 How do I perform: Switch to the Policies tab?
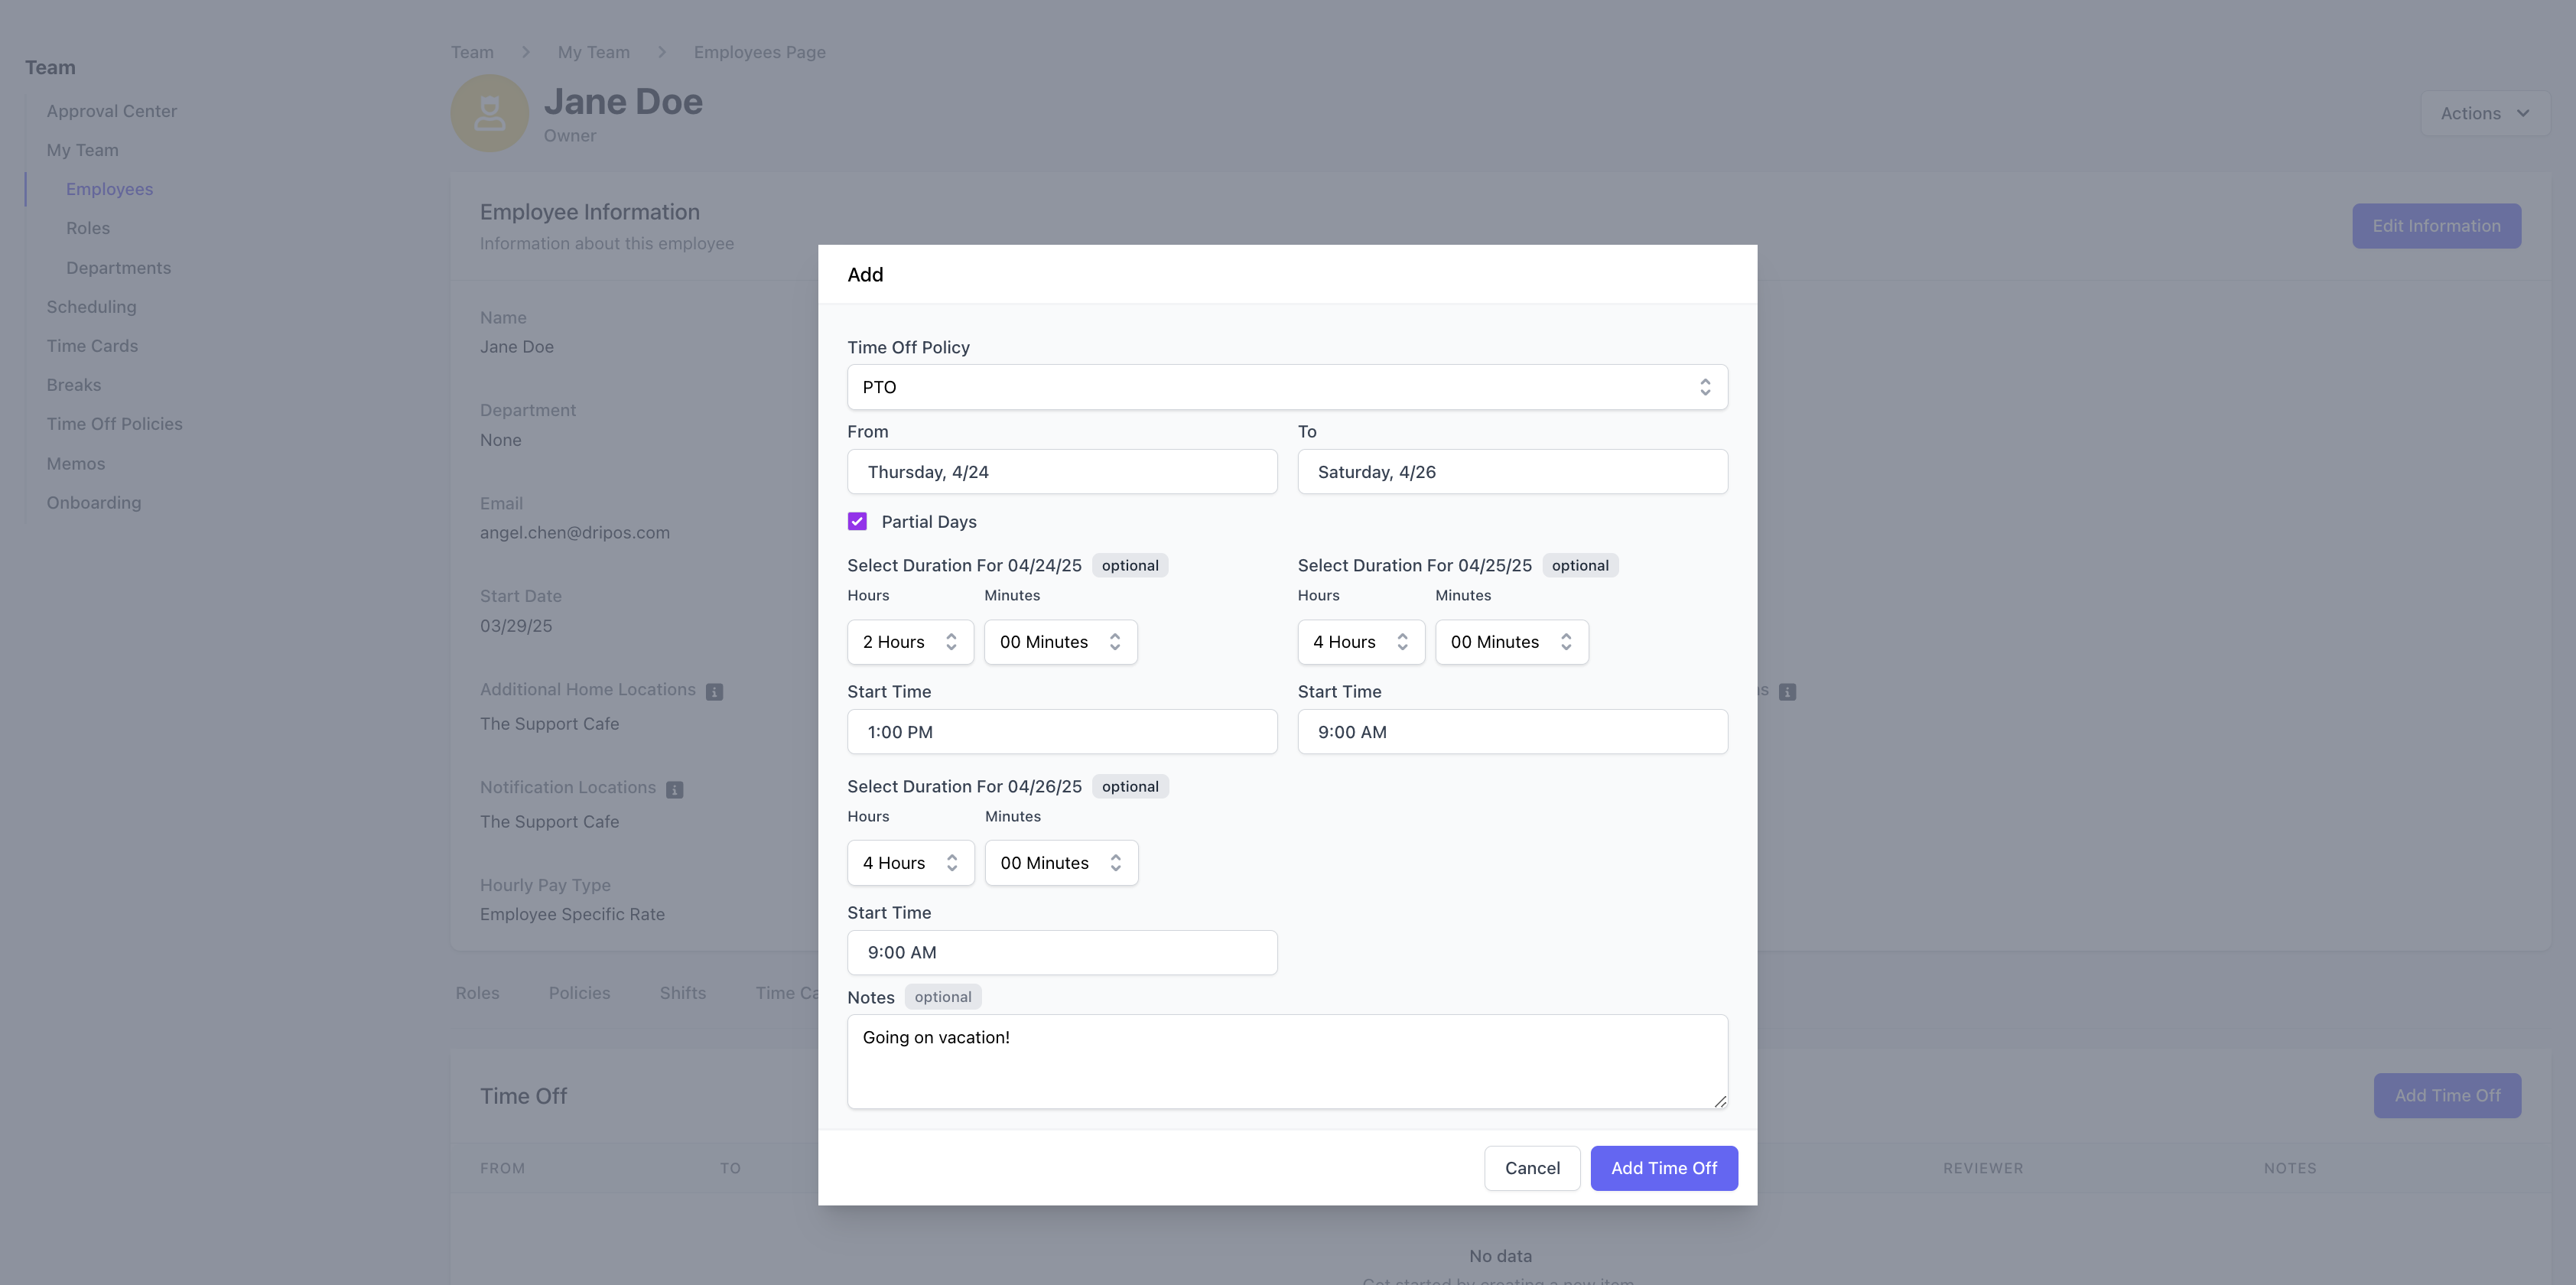pyautogui.click(x=579, y=993)
